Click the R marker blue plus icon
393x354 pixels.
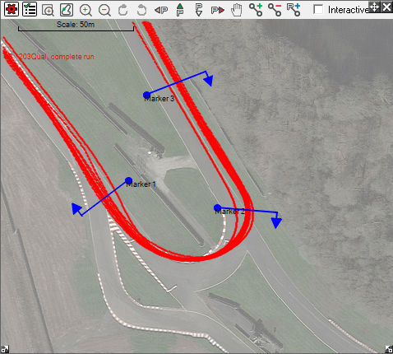294,10
